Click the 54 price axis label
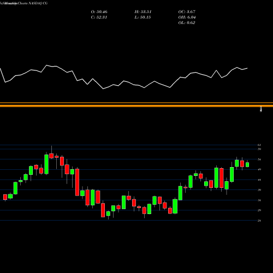 point(259,159)
